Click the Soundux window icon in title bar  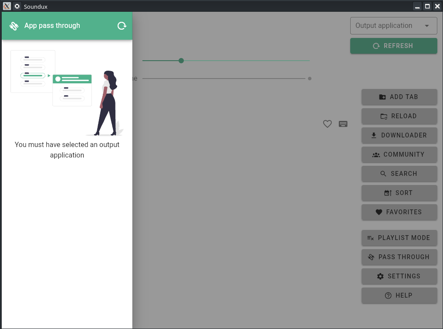coord(17,6)
